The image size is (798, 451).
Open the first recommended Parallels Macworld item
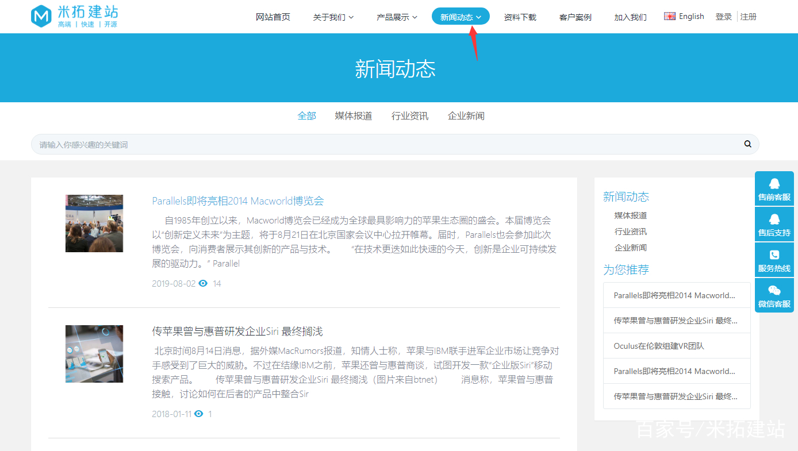[677, 295]
